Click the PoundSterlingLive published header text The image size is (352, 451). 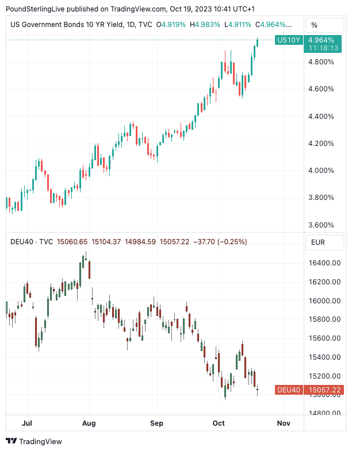click(131, 9)
